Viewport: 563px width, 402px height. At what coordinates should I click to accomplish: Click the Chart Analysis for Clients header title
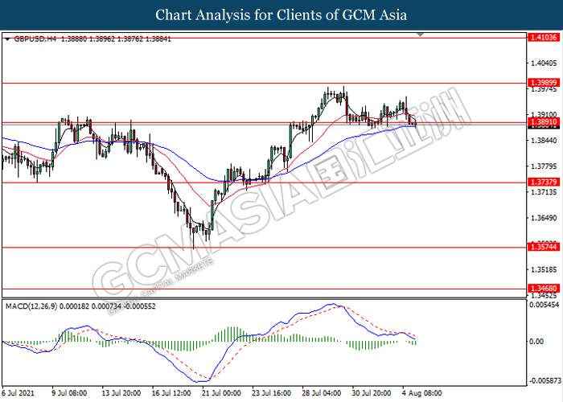click(281, 15)
